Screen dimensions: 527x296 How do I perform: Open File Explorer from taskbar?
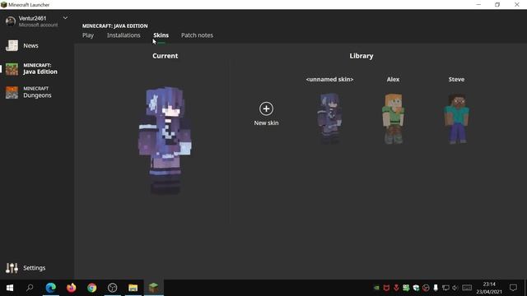pyautogui.click(x=133, y=288)
